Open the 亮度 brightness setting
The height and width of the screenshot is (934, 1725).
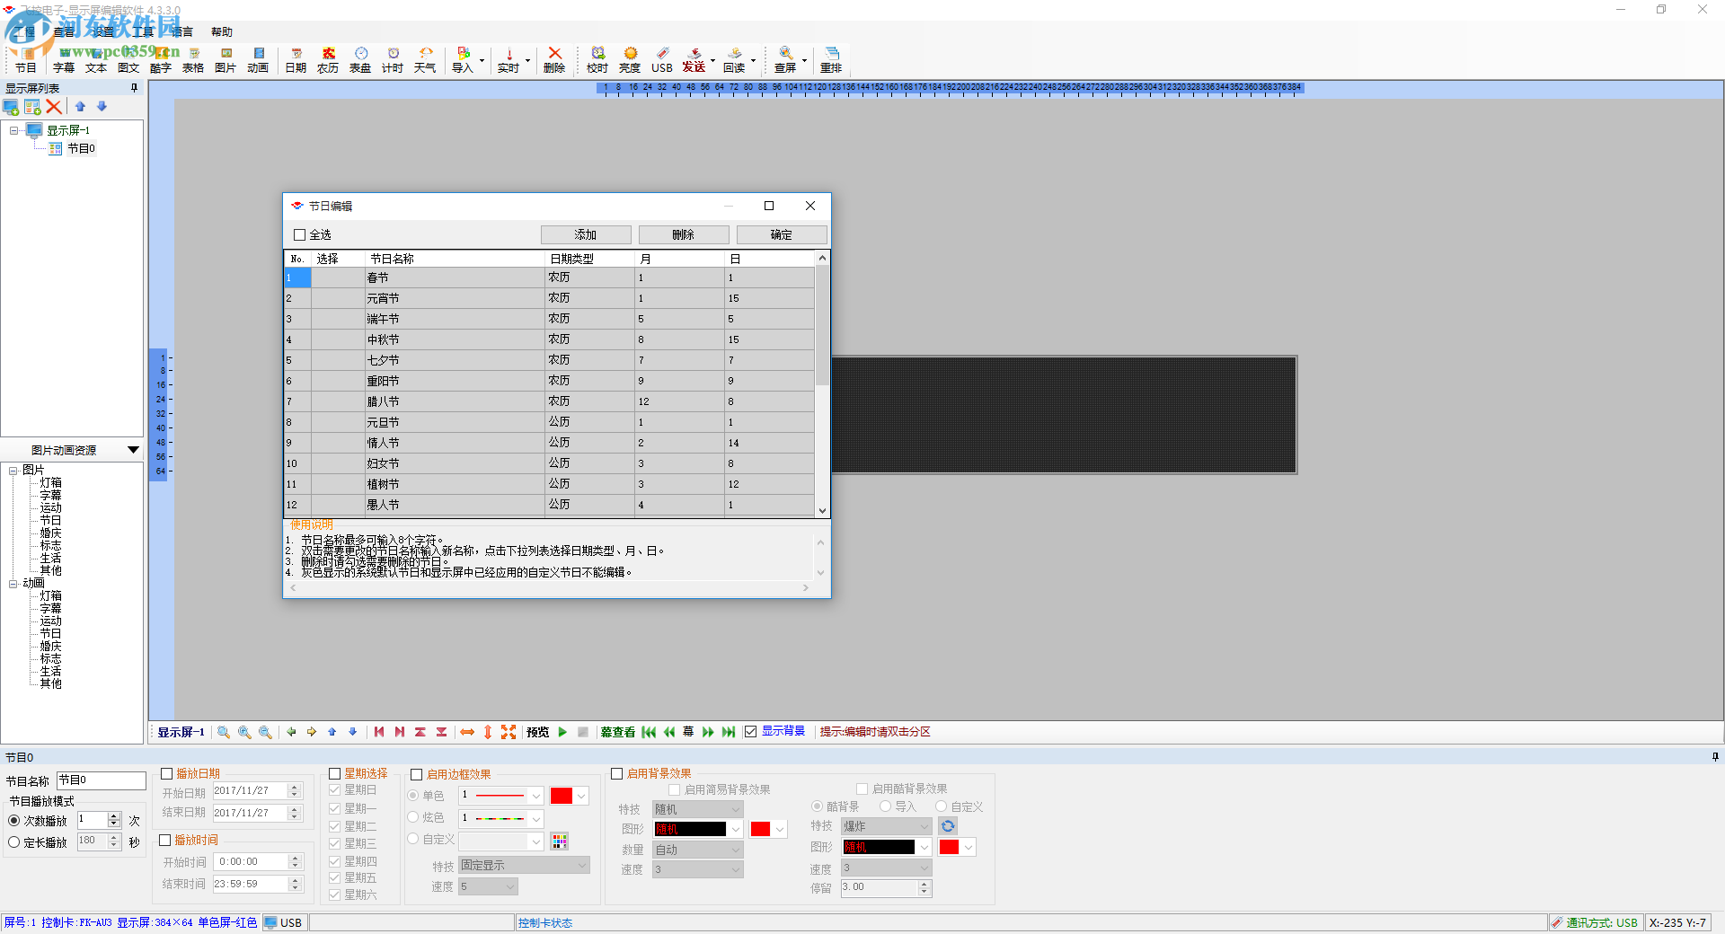click(x=630, y=60)
